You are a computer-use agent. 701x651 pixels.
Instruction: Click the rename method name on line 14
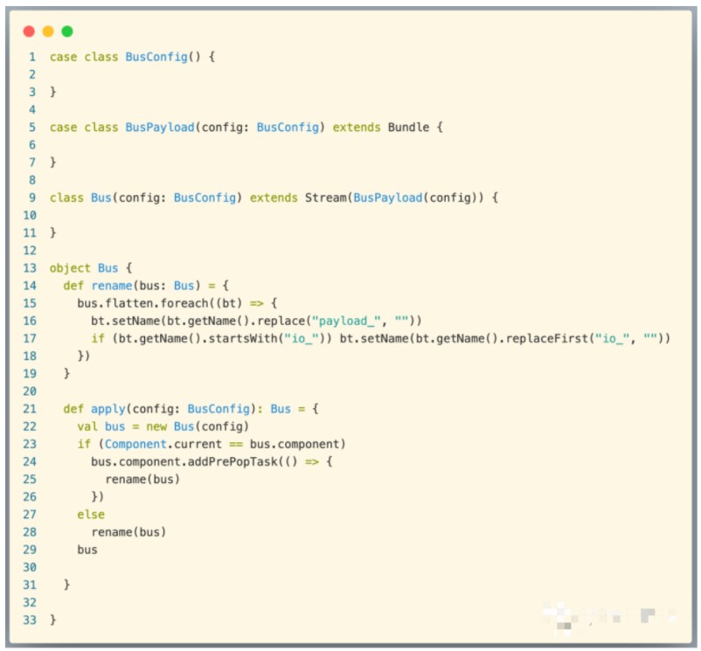(x=112, y=286)
